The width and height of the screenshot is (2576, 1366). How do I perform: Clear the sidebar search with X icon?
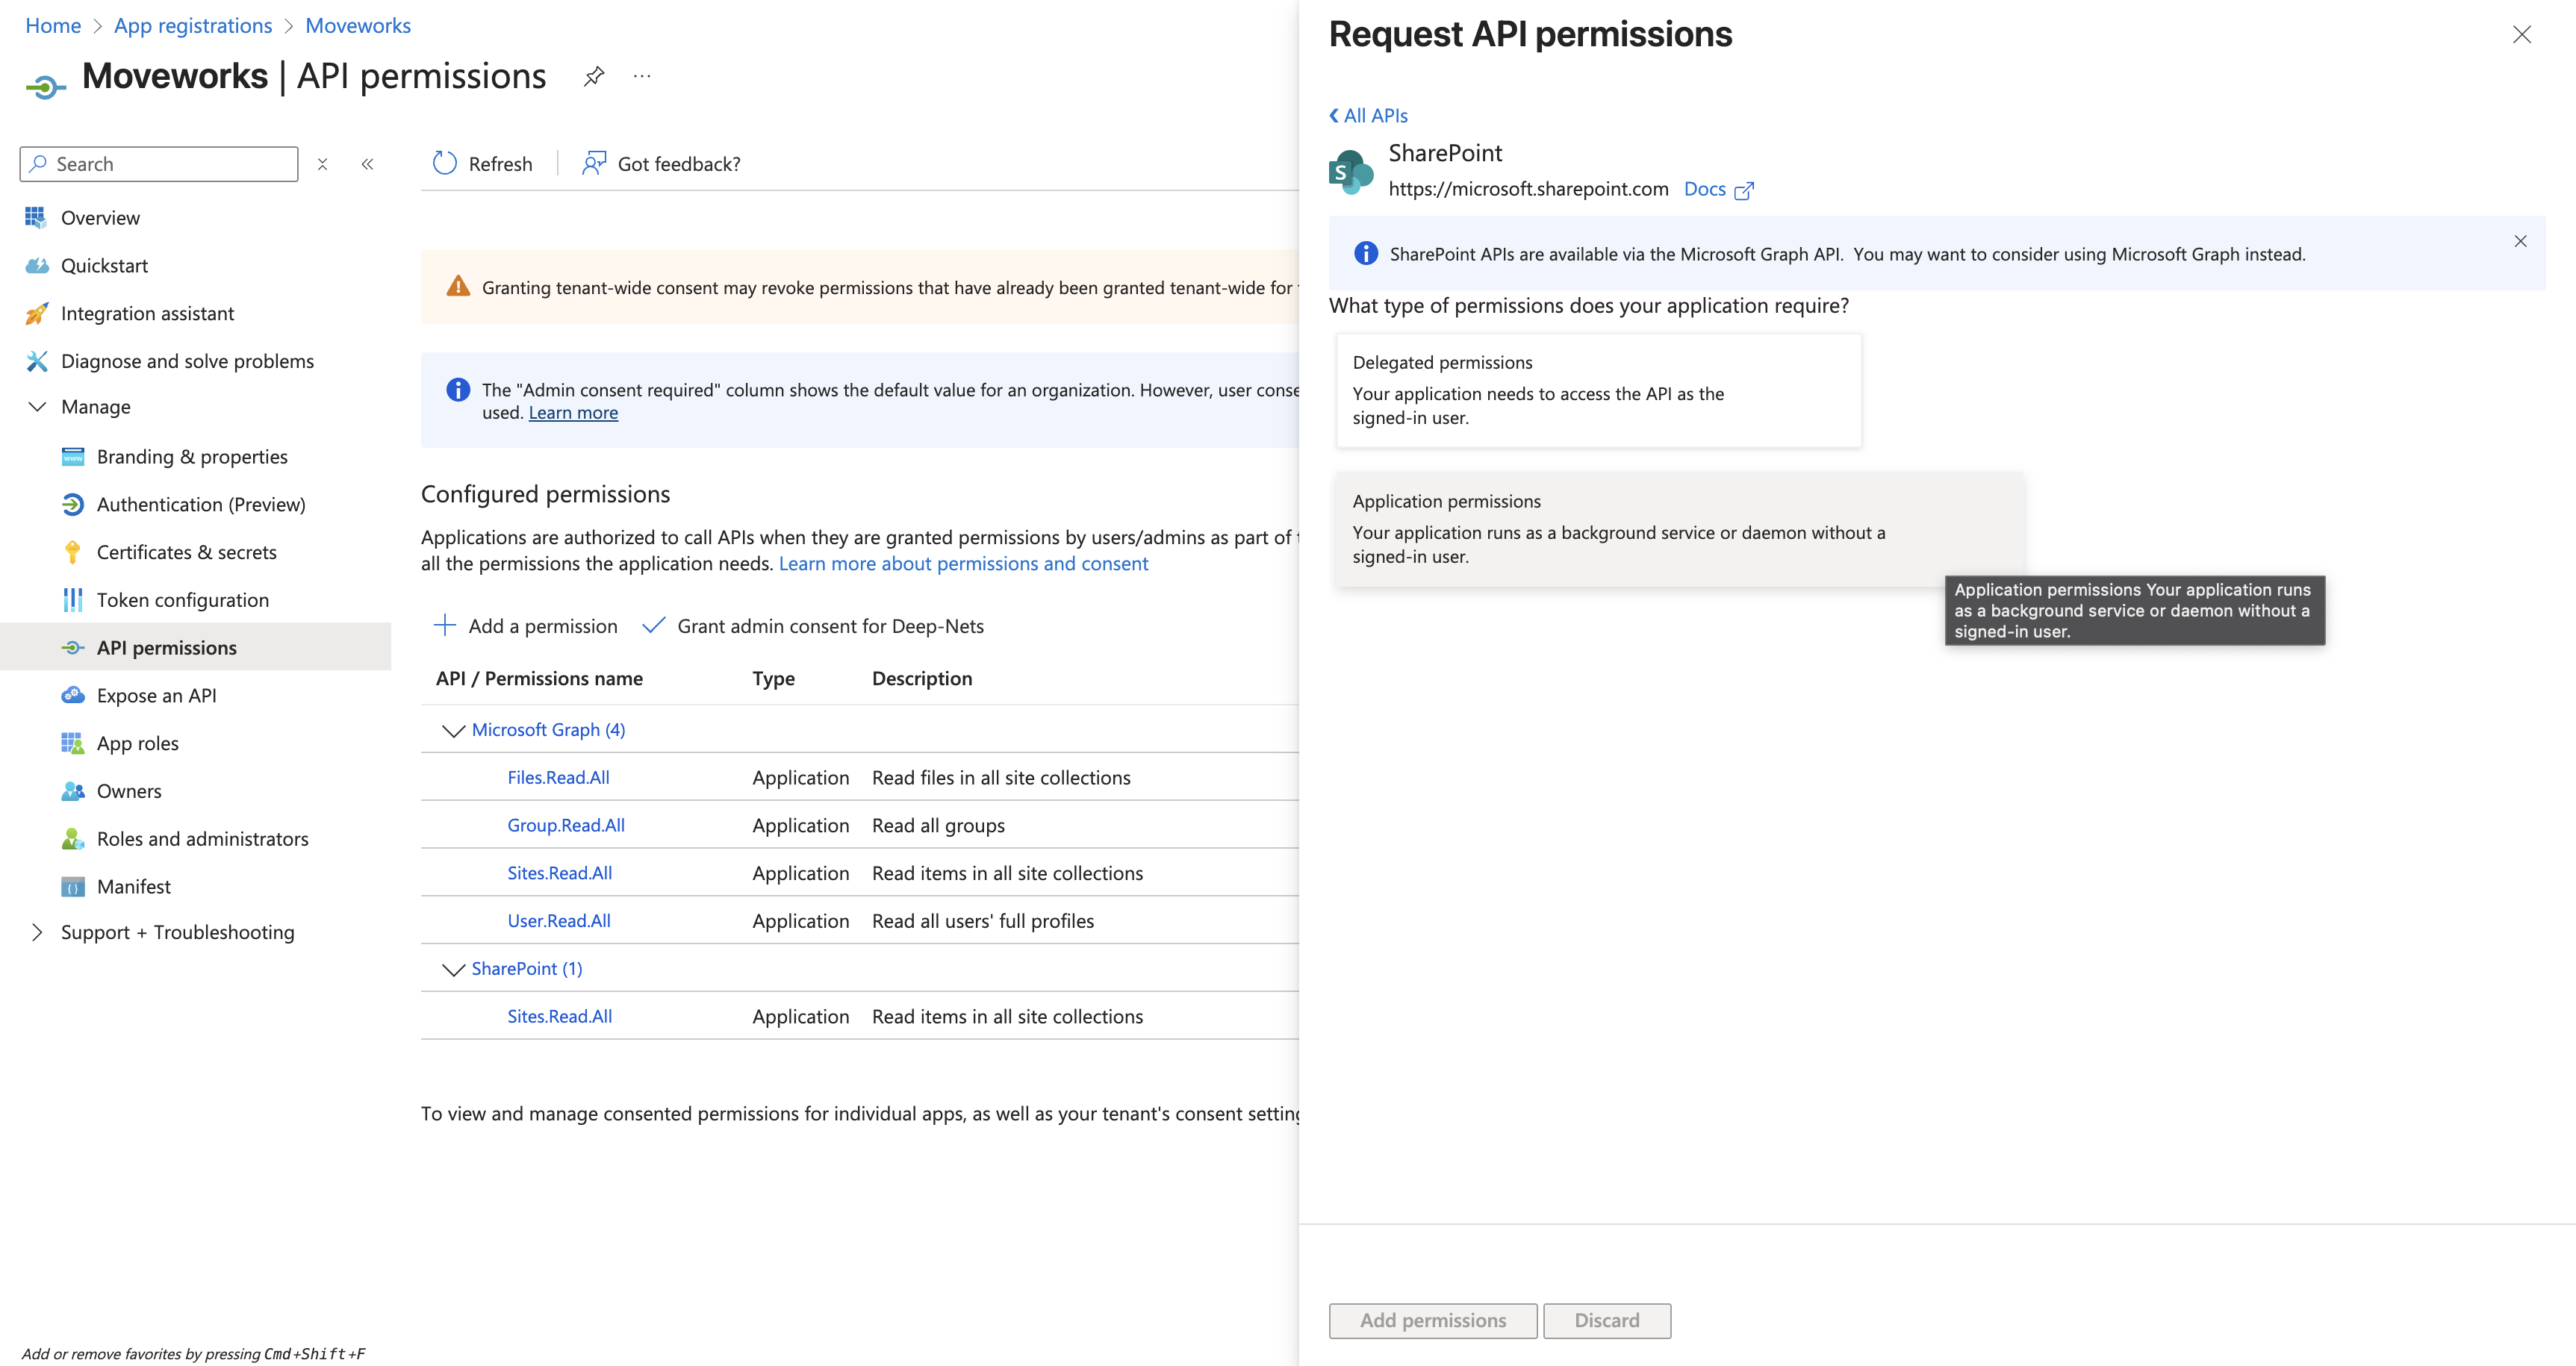coord(322,164)
